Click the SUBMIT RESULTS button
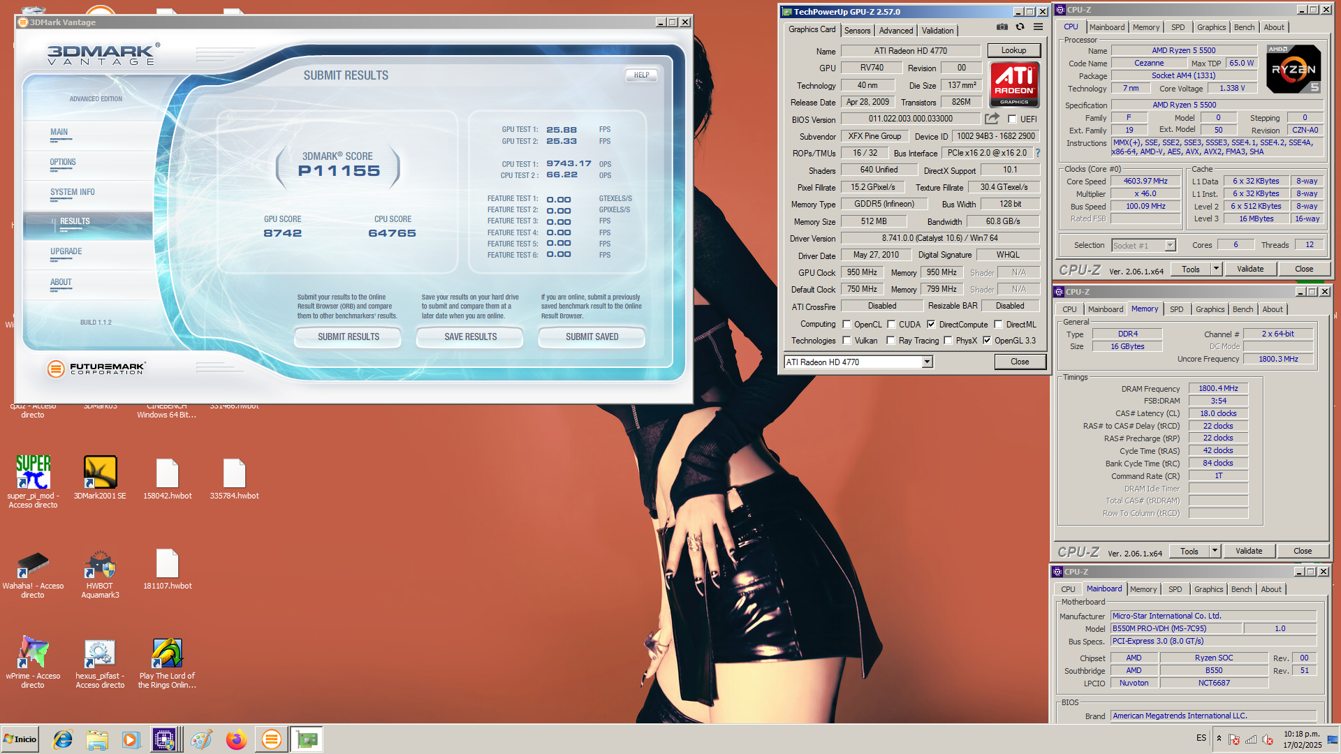 click(348, 337)
